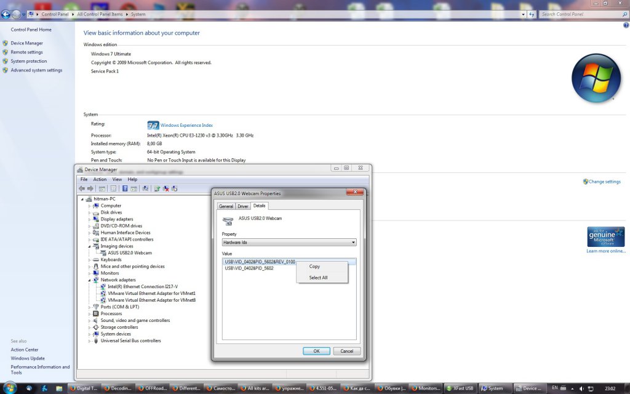Viewport: 630px width, 394px height.
Task: Click the Uninstall device icon with red X
Action: click(165, 188)
